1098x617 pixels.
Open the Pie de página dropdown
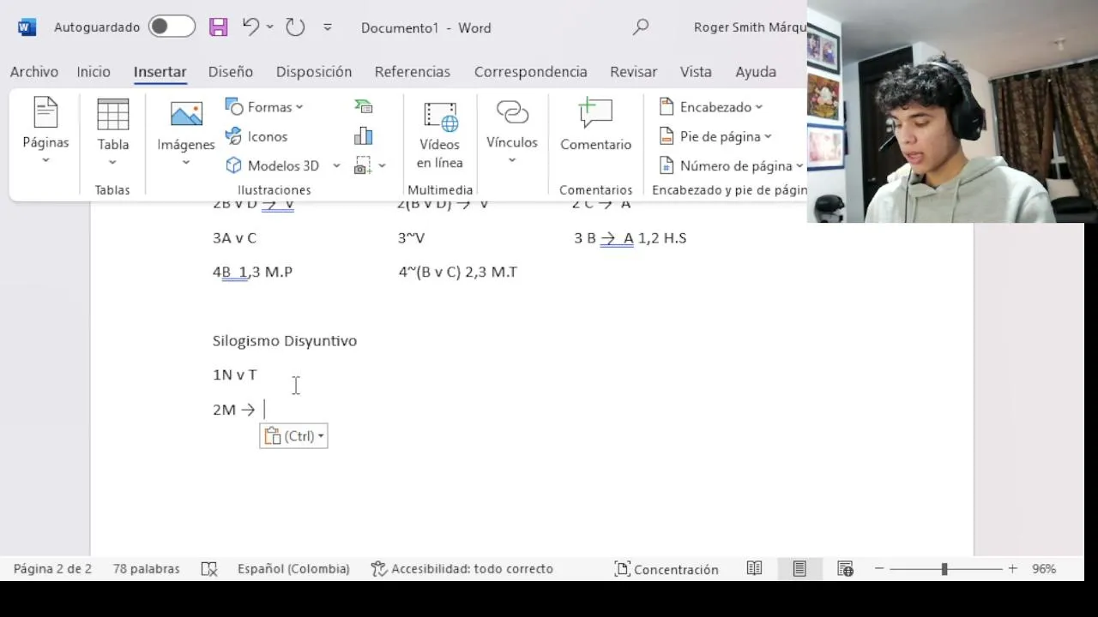click(715, 136)
